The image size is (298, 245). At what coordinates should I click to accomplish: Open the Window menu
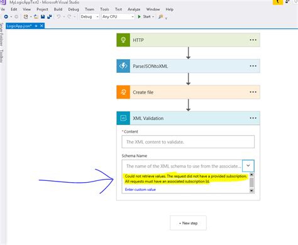click(153, 9)
